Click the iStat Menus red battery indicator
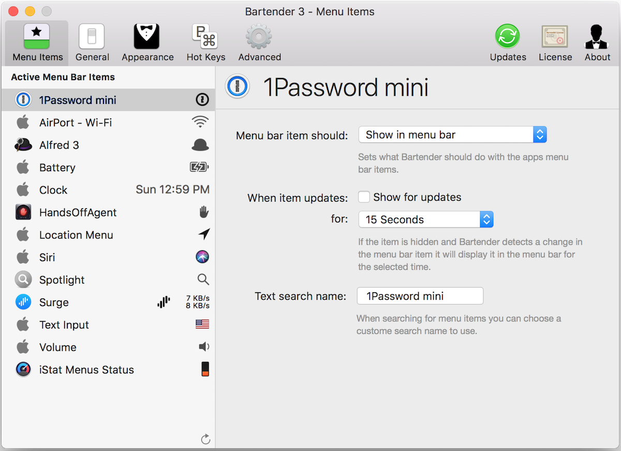Viewport: 621px width, 451px height. (205, 369)
